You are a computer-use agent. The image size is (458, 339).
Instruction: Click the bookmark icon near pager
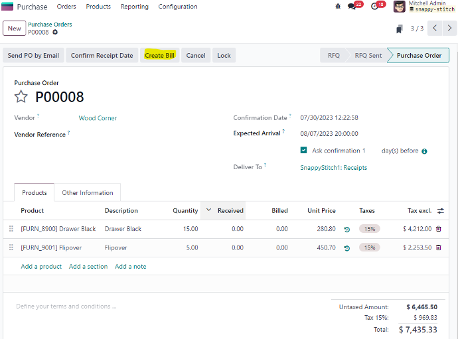(x=400, y=29)
